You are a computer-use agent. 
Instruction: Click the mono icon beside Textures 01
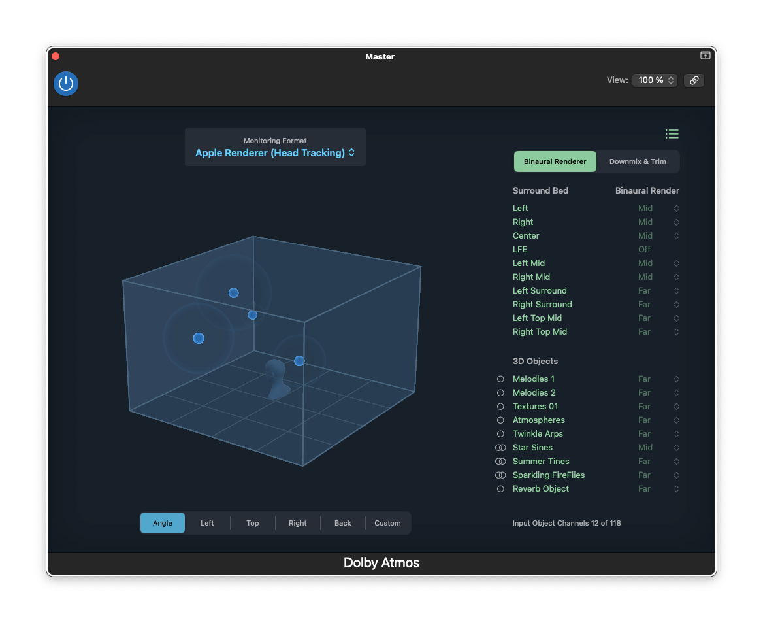(x=500, y=406)
